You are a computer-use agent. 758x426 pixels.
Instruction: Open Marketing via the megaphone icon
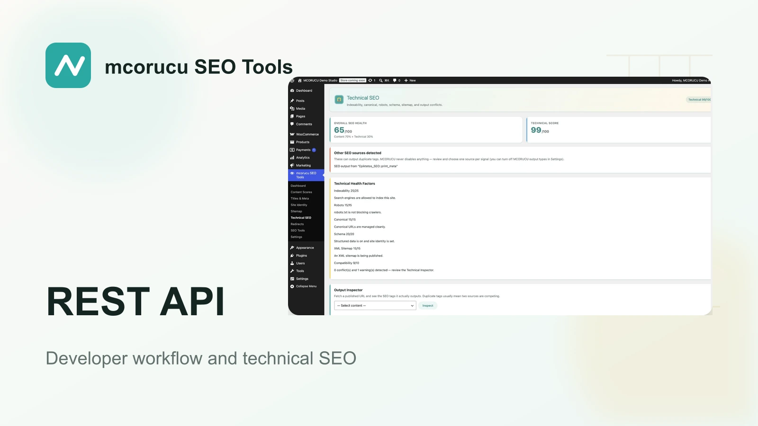pos(292,165)
